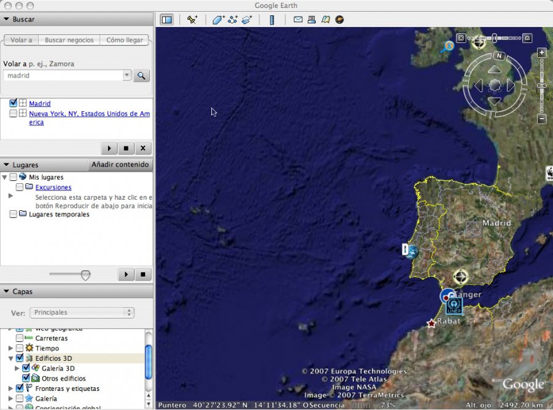Click the magnifier search button

click(141, 76)
